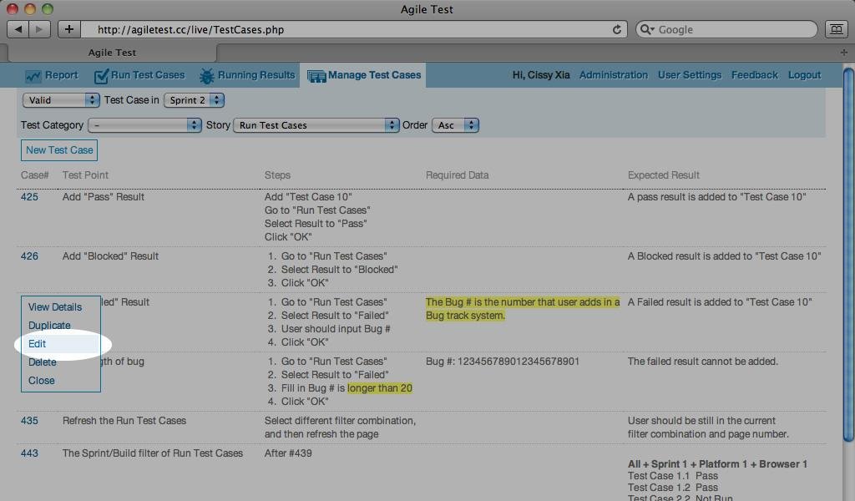This screenshot has width=855, height=501.
Task: Click the Logout link
Action: coord(803,74)
